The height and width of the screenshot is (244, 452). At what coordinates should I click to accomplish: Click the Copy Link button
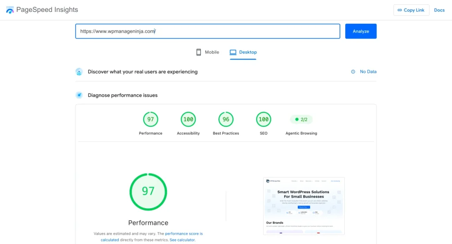pyautogui.click(x=411, y=10)
